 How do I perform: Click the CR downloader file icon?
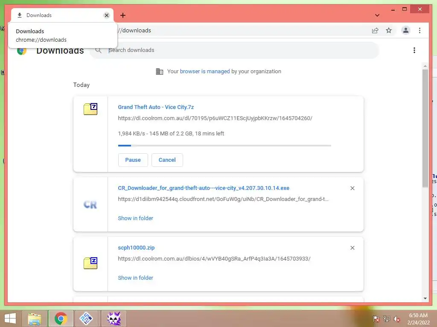pyautogui.click(x=90, y=205)
